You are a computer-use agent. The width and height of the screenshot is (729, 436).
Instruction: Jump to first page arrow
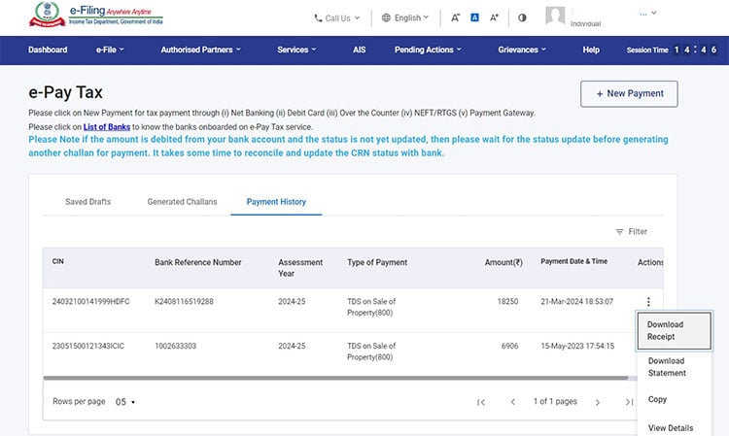[x=481, y=402]
